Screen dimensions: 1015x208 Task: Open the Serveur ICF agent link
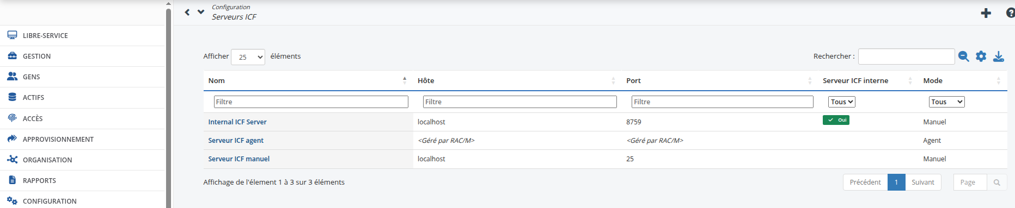[x=236, y=141]
